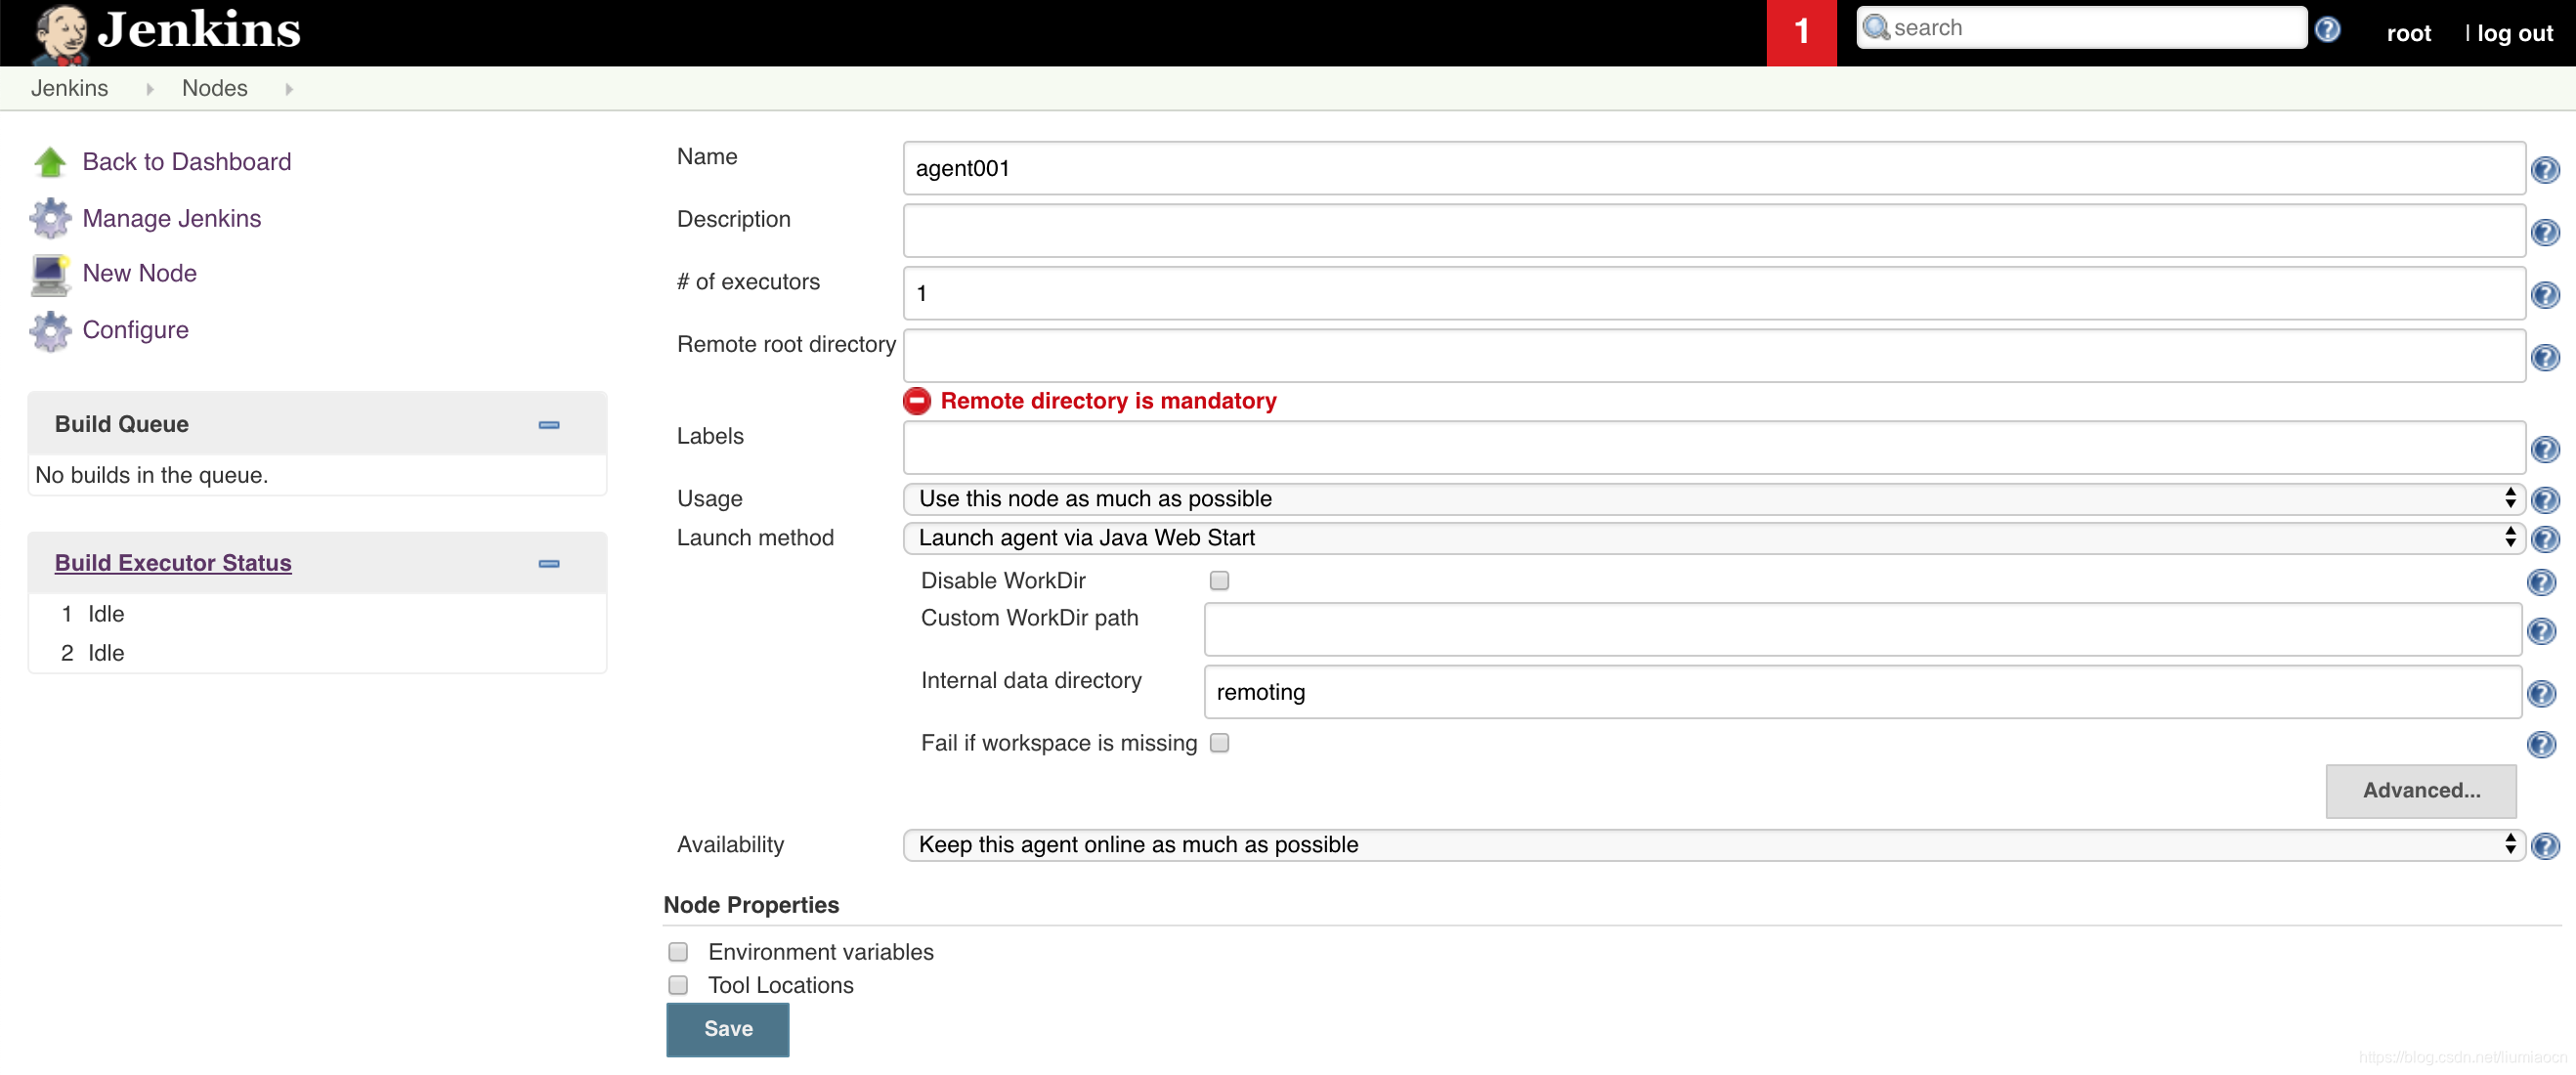Click the Manage Jenkins gear icon
2576x1075 pixels.
click(x=51, y=217)
